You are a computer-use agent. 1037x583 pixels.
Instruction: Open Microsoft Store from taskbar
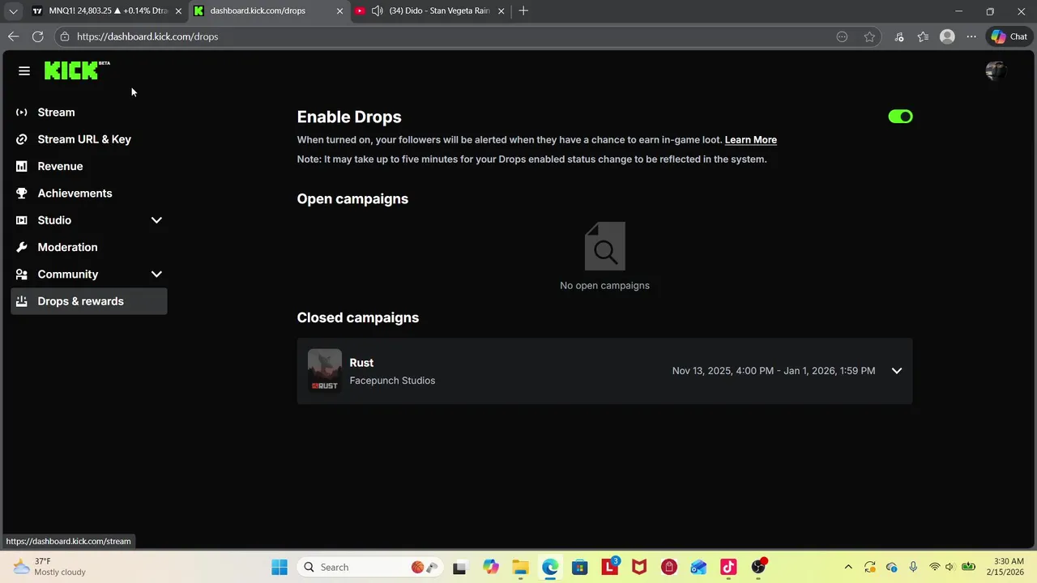[x=579, y=568]
